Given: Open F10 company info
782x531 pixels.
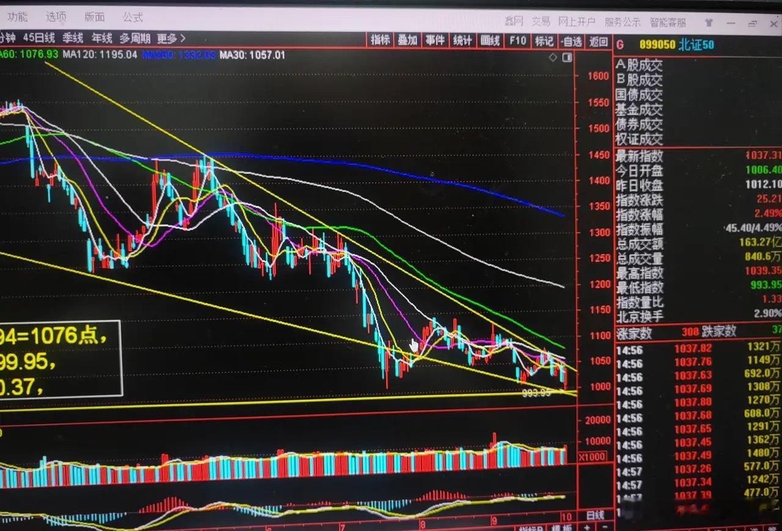Looking at the screenshot, I should pos(517,41).
